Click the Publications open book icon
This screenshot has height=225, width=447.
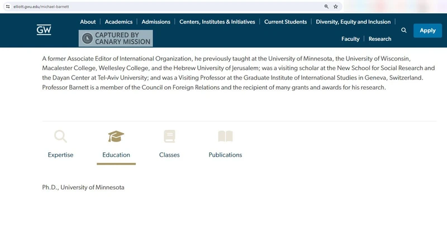tap(225, 136)
